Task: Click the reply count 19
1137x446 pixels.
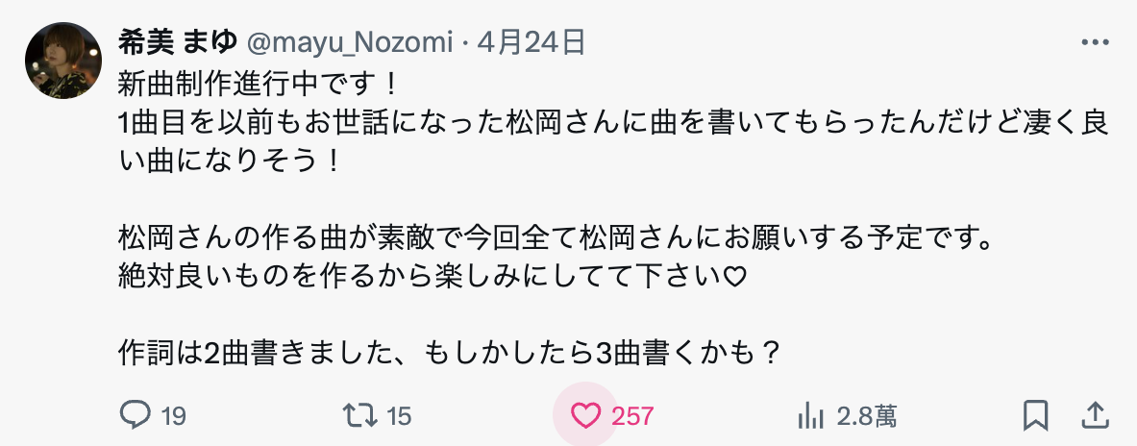Action: click(174, 416)
